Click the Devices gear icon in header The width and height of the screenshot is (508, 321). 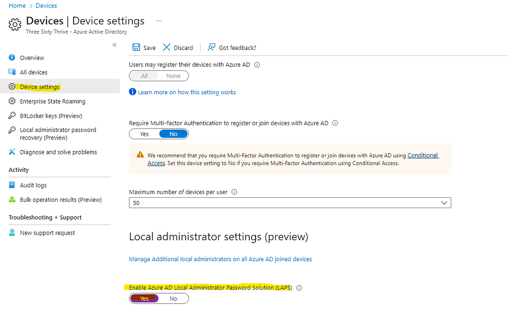[x=15, y=25]
